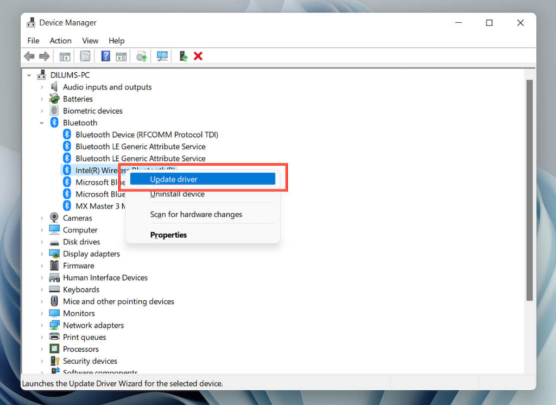Click the Mice and other pointing devices icon
The width and height of the screenshot is (556, 405).
pos(54,301)
